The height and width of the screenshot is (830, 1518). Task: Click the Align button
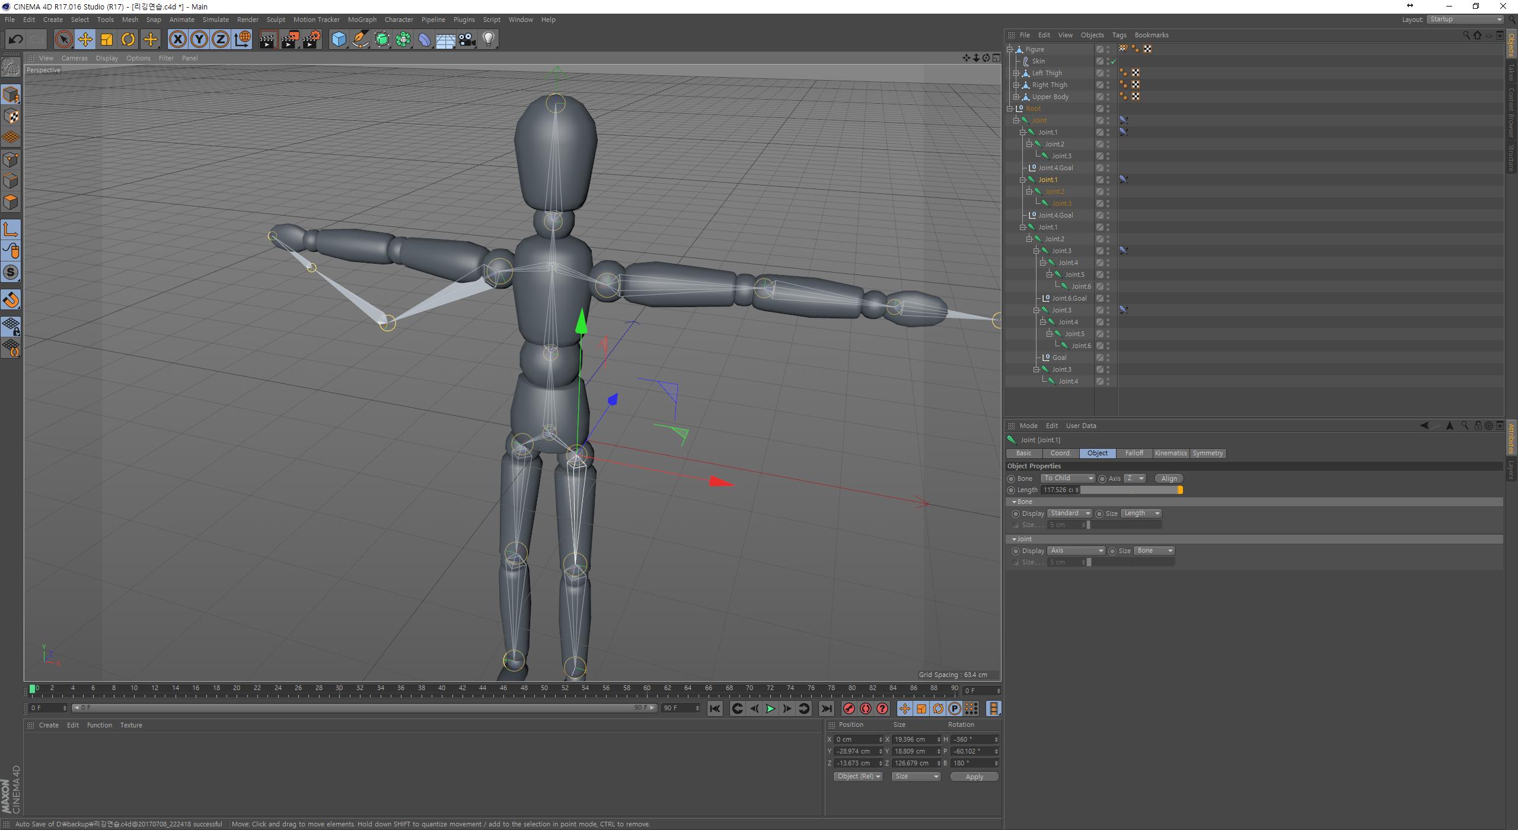(1169, 478)
